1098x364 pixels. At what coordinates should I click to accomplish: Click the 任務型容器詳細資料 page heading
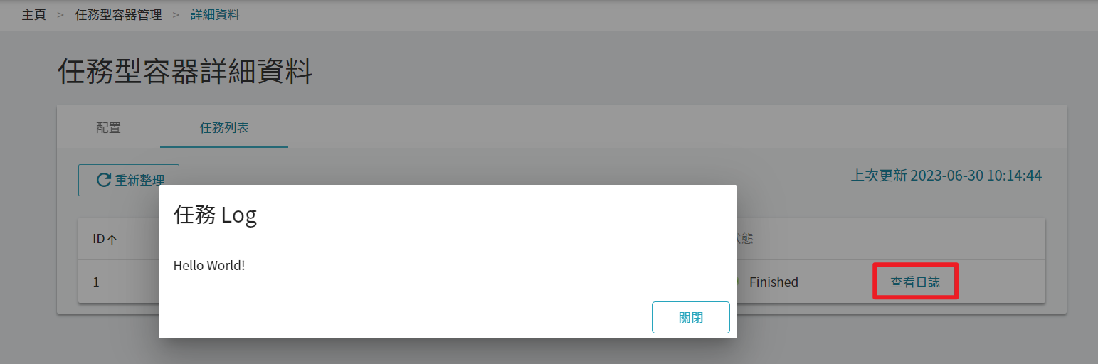click(x=185, y=72)
